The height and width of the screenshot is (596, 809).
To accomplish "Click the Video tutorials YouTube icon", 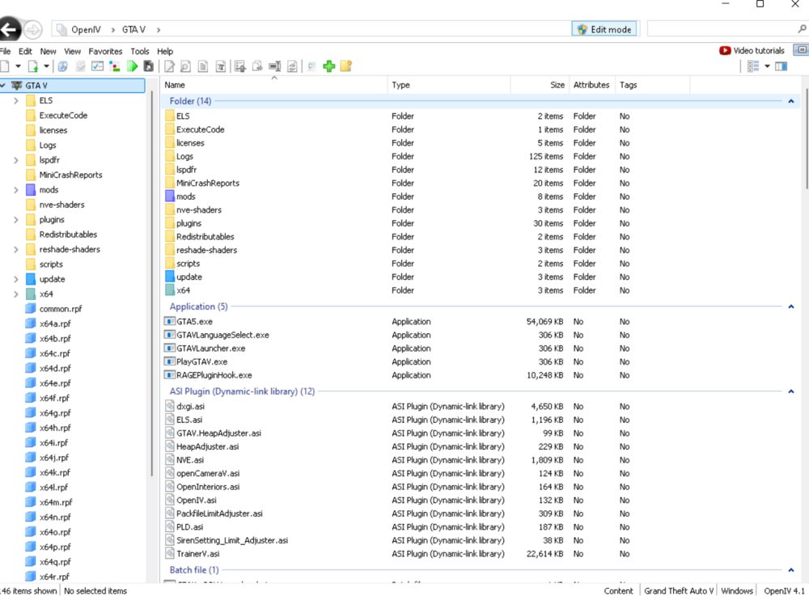I will point(726,50).
